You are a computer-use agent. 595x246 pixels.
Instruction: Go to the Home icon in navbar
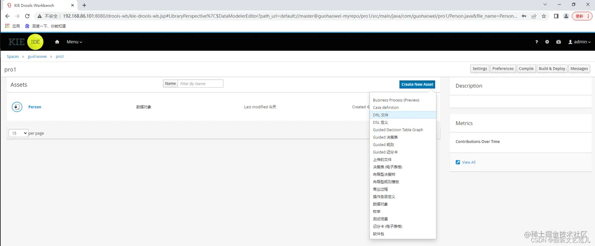point(57,42)
